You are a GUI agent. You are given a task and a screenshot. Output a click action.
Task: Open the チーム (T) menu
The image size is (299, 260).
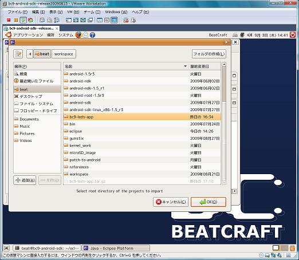92,12
